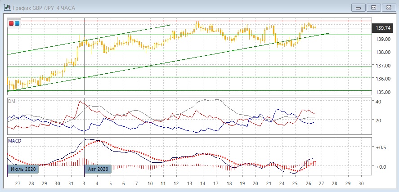Minimize the GBP/JPY chart window
This screenshot has height=192, width=399.
click(x=359, y=7)
